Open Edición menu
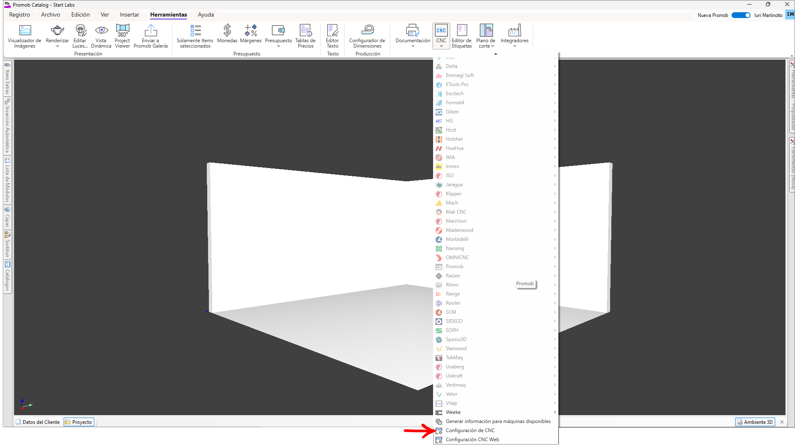795x447 pixels. click(x=80, y=15)
